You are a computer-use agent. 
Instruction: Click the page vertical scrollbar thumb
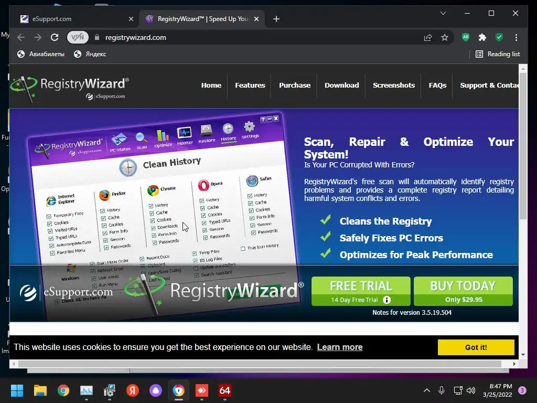[x=523, y=146]
